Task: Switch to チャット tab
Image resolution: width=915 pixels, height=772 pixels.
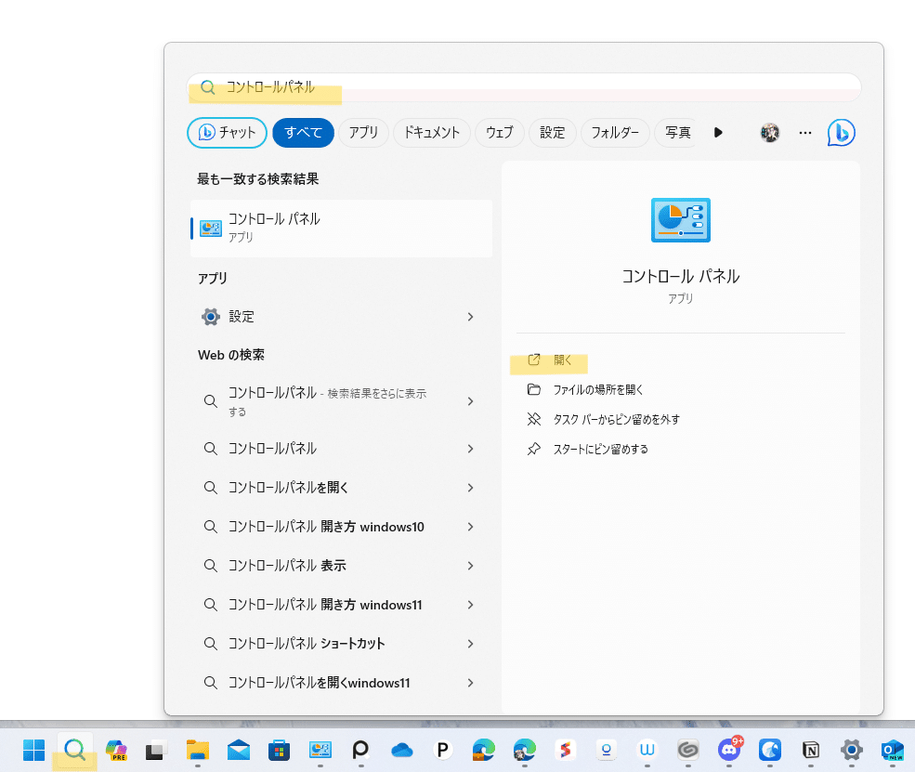Action: [x=227, y=133]
